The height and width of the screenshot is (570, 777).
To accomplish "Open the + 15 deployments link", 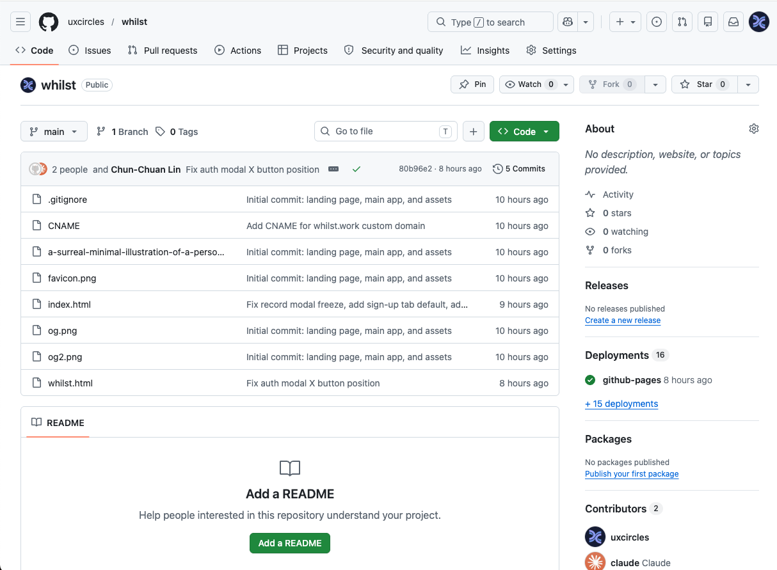I will pos(621,404).
